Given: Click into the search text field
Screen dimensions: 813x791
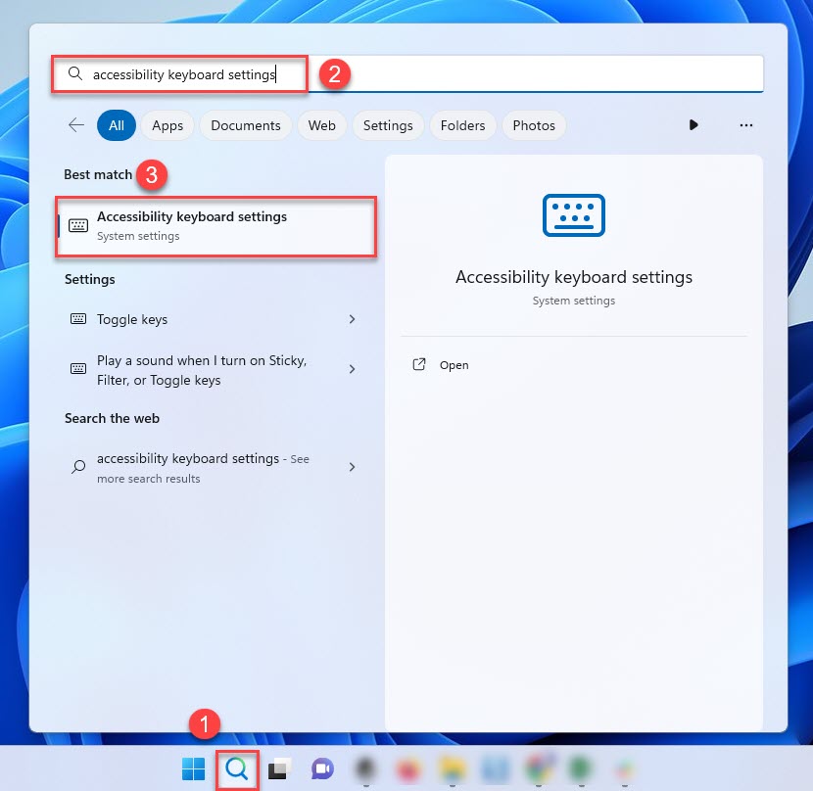Looking at the screenshot, I should (407, 73).
